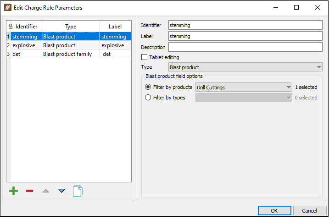
Task: Enable the Tablet editing checkbox
Action: pyautogui.click(x=145, y=57)
